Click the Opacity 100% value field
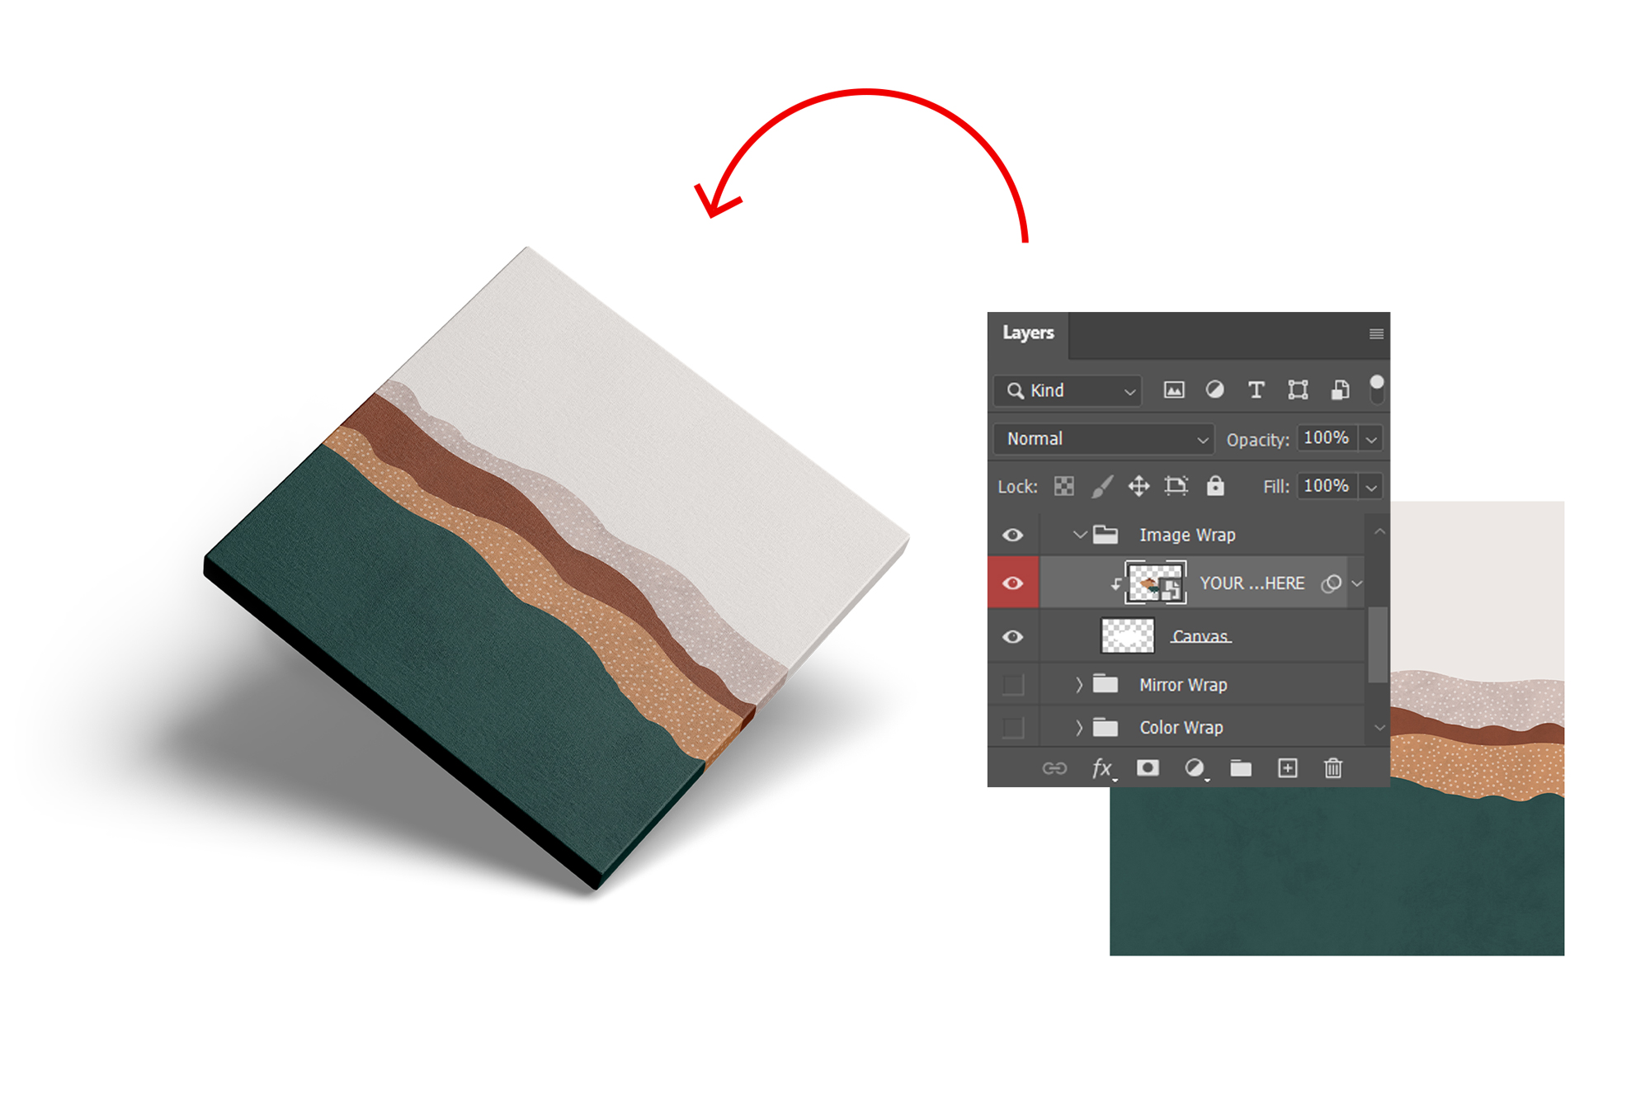 [x=1327, y=438]
